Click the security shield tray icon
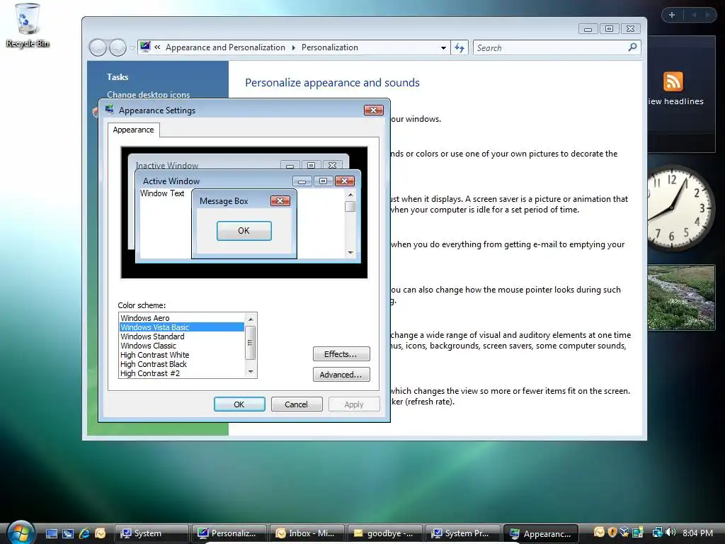 [x=612, y=533]
